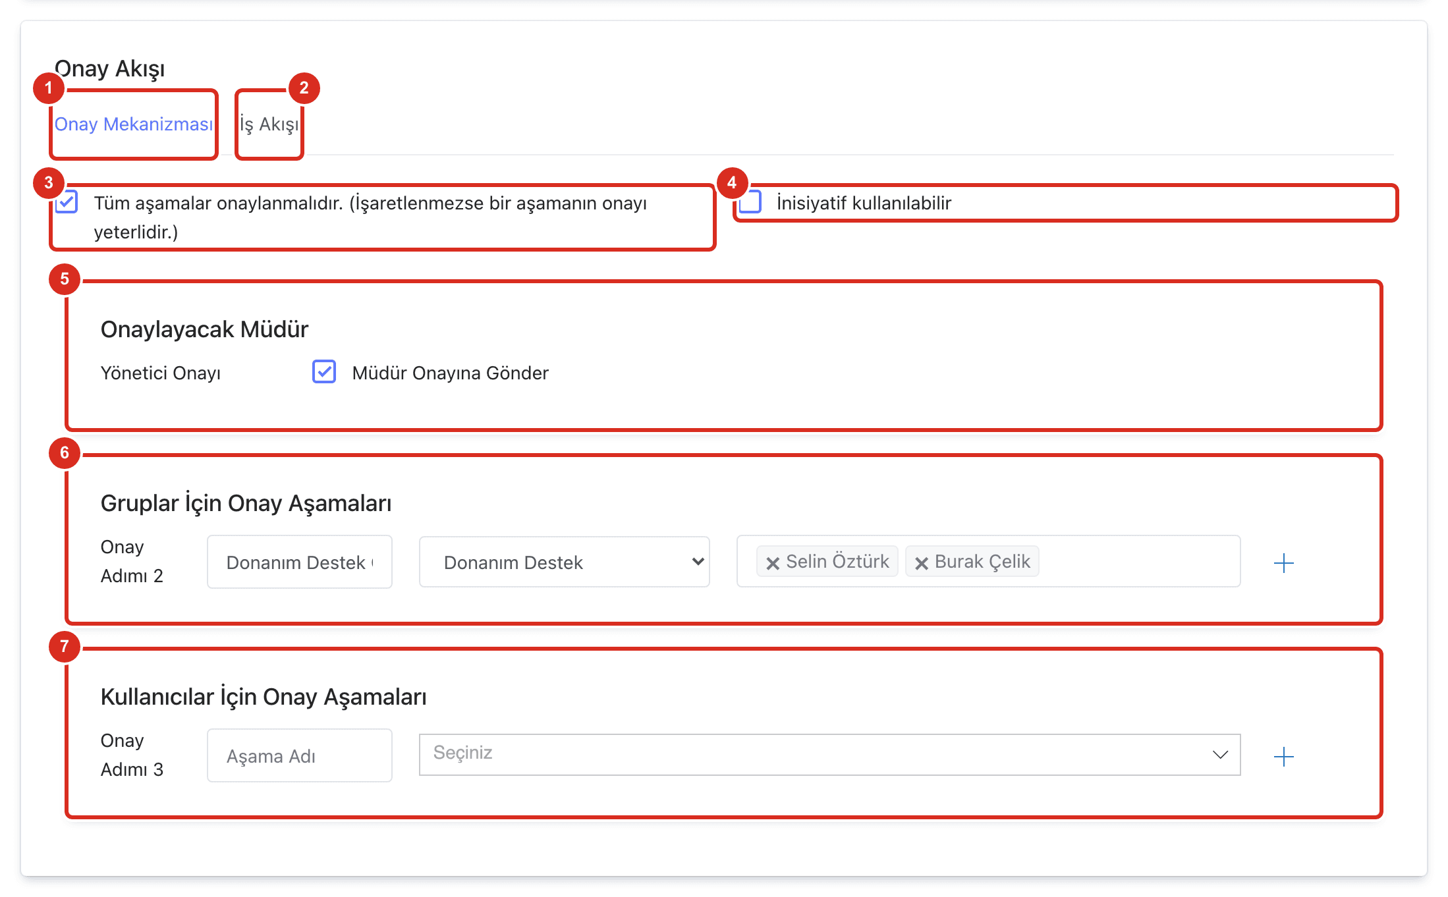Click the Onaylayacak Müdür heading

204,329
